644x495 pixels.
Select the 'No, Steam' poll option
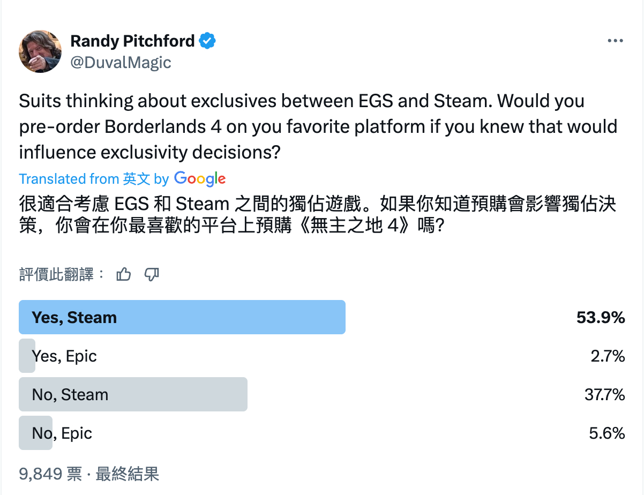[x=321, y=394]
